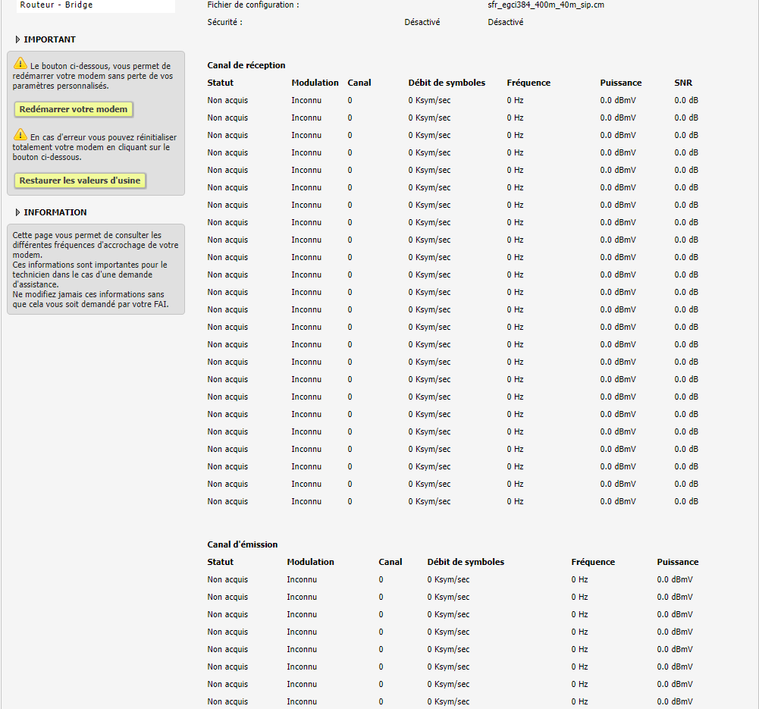Click Modulation header in the emission table

(x=310, y=562)
